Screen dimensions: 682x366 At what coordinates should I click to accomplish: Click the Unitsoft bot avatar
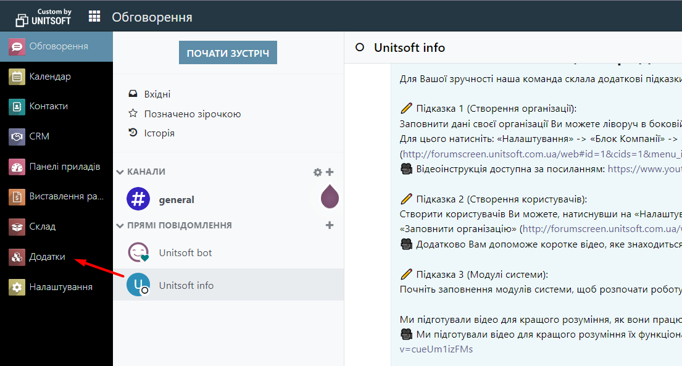(x=138, y=252)
